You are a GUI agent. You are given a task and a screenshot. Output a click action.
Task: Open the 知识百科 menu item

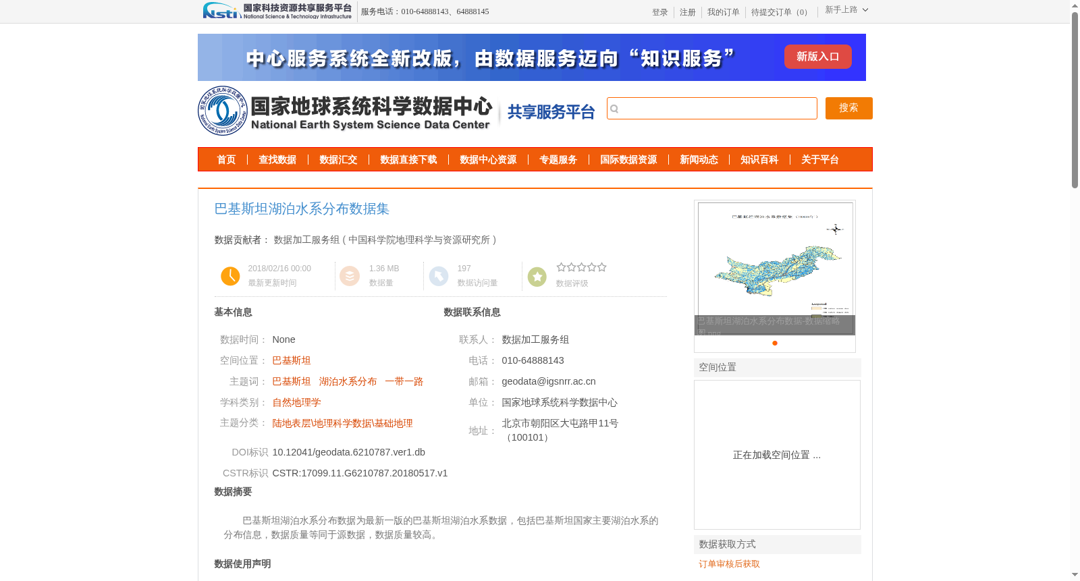(x=759, y=160)
